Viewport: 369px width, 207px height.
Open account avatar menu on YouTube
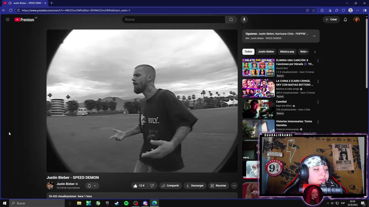pyautogui.click(x=357, y=20)
